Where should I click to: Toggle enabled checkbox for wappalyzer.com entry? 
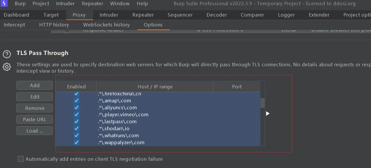tap(76, 142)
